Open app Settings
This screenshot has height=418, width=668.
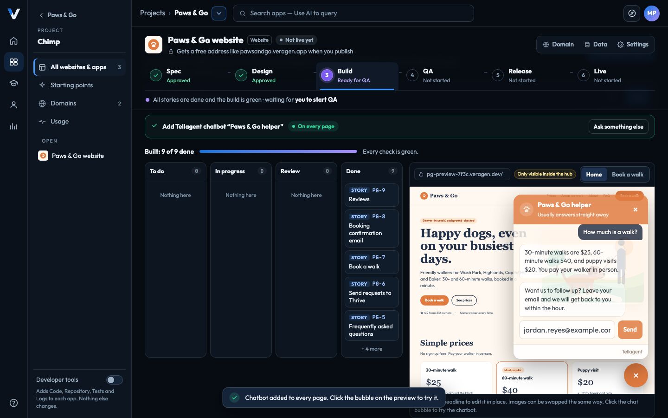tap(633, 45)
